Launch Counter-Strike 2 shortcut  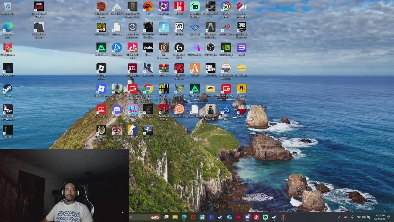pyautogui.click(x=132, y=133)
